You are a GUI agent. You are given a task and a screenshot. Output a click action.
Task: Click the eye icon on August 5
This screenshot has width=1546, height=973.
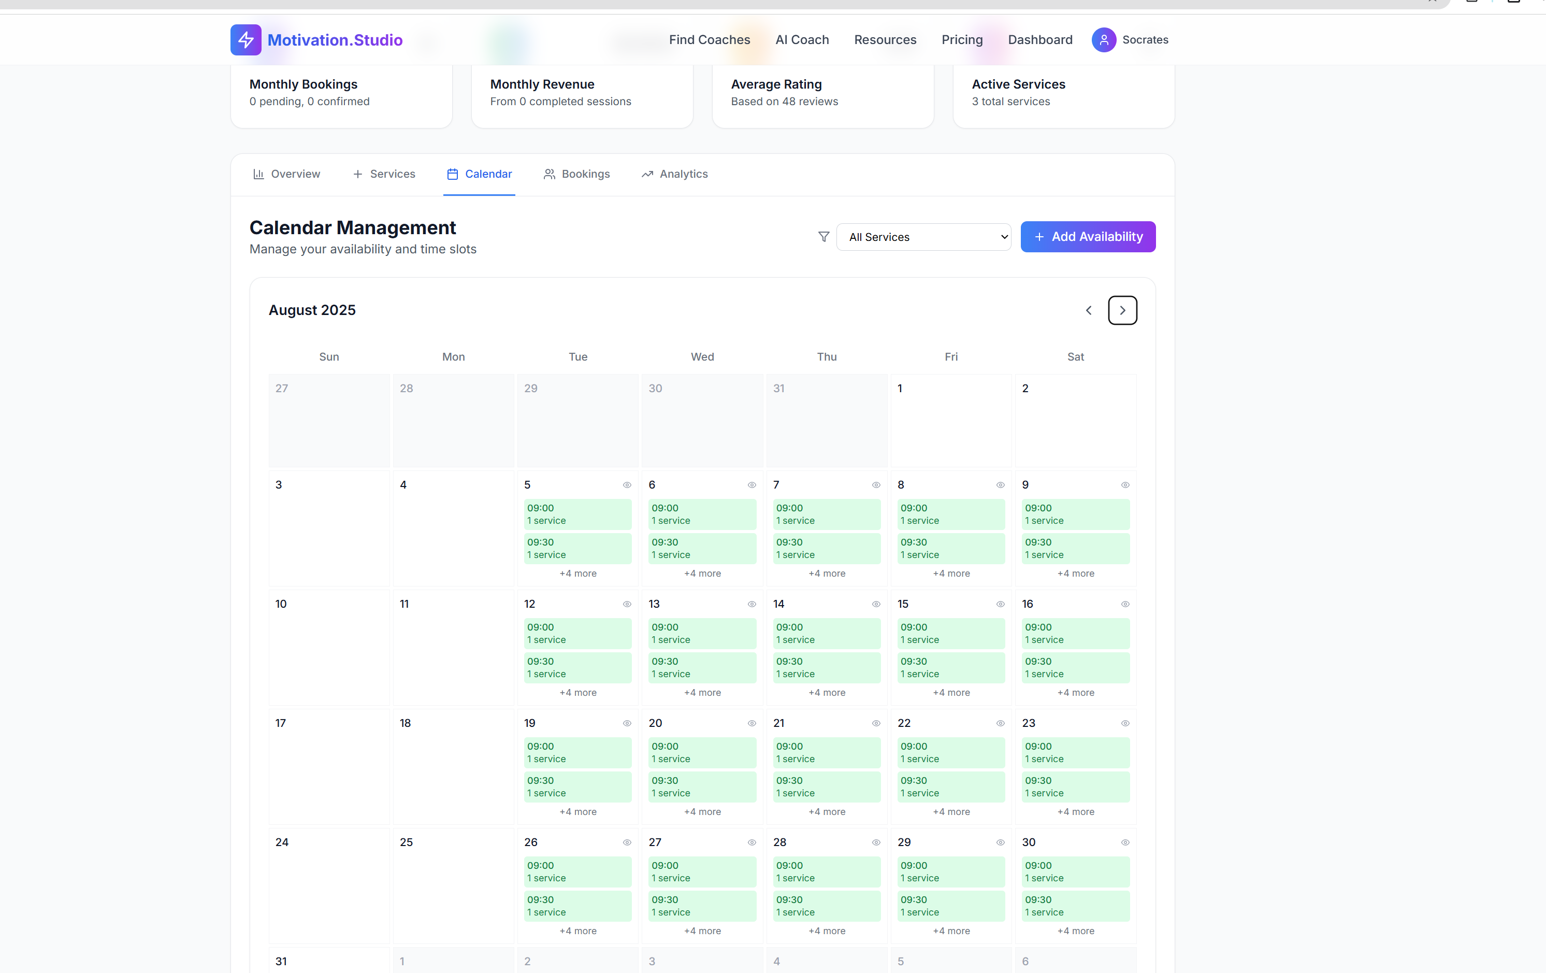coord(627,485)
